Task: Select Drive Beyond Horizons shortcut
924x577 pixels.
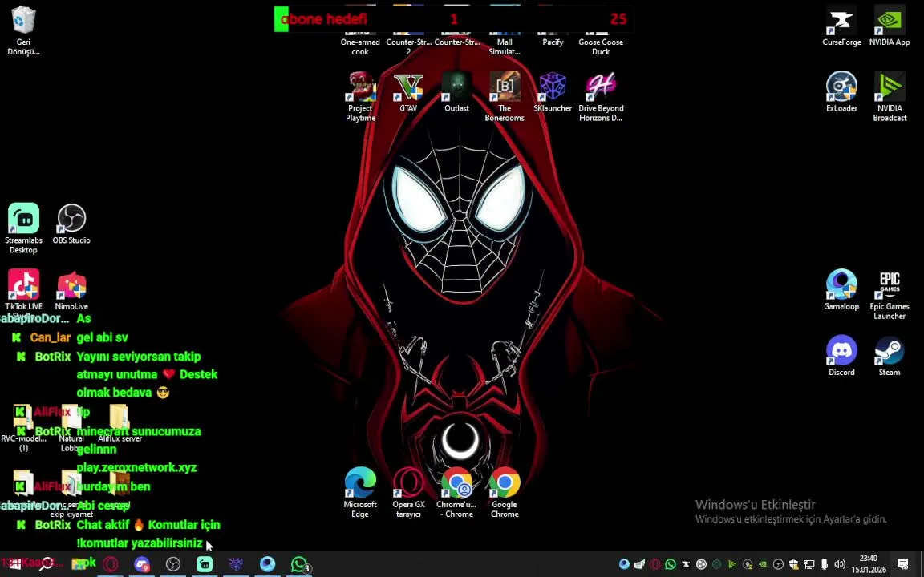Action: click(x=601, y=96)
